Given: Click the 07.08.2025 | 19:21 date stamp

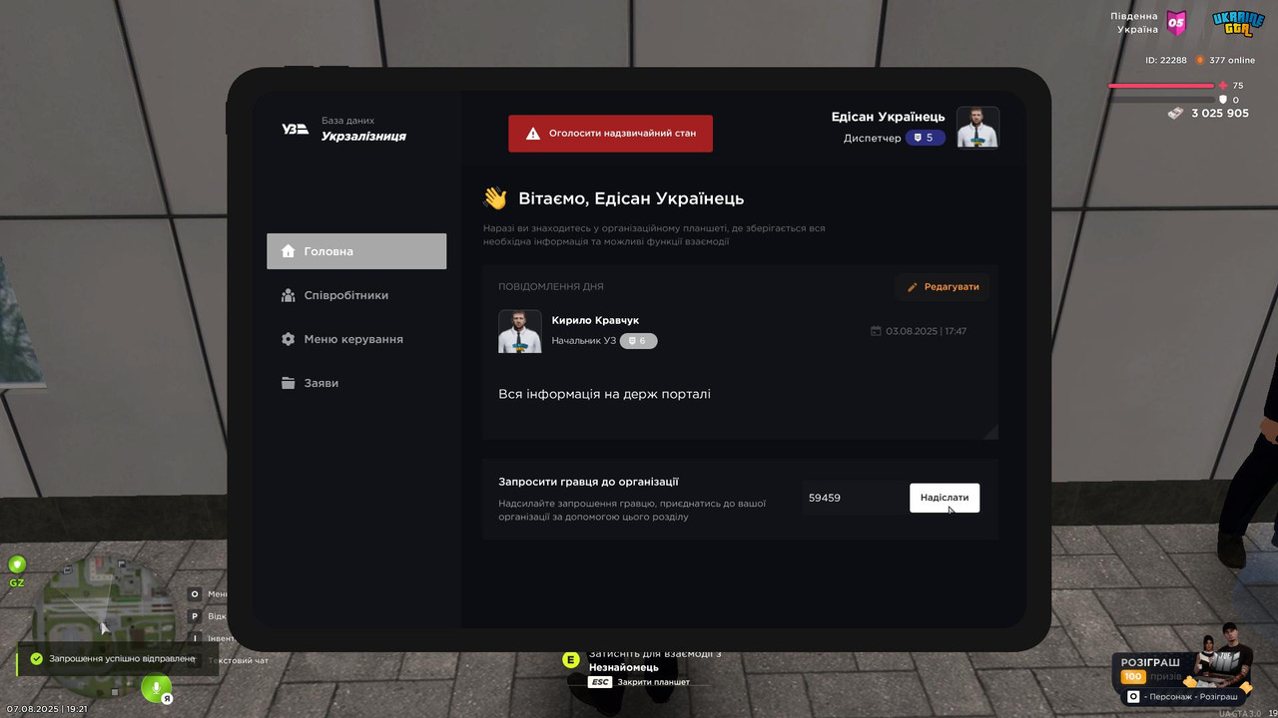Looking at the screenshot, I should pyautogui.click(x=47, y=709).
